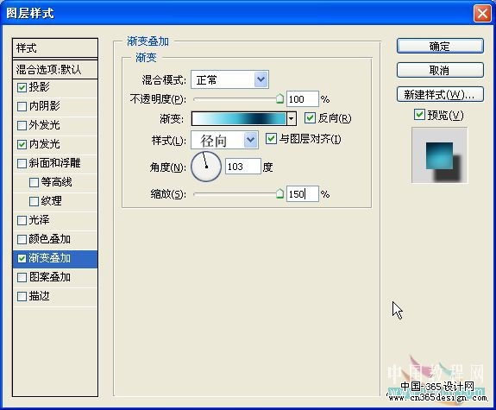
Task: Toggle the 反向(R) reverse checkbox
Action: [310, 118]
